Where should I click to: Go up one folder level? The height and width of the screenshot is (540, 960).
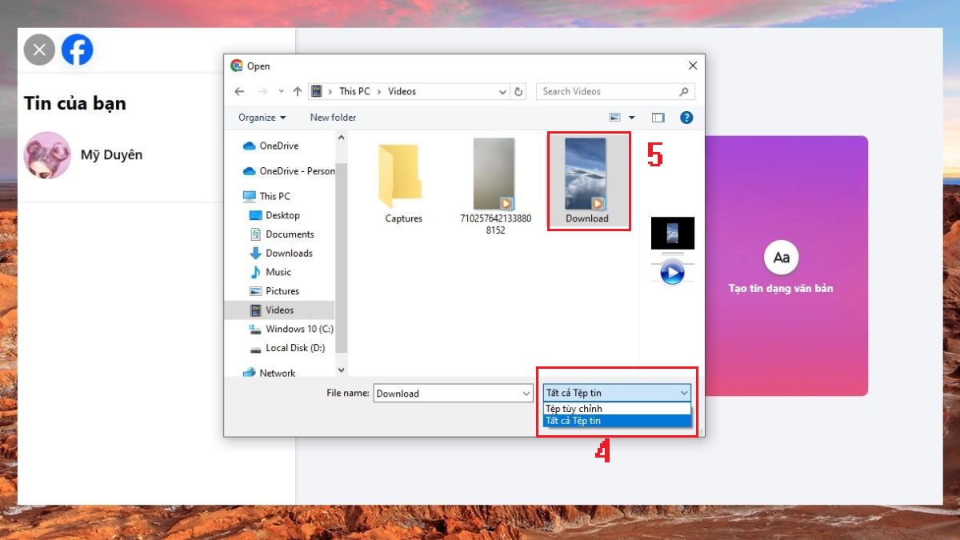coord(298,91)
